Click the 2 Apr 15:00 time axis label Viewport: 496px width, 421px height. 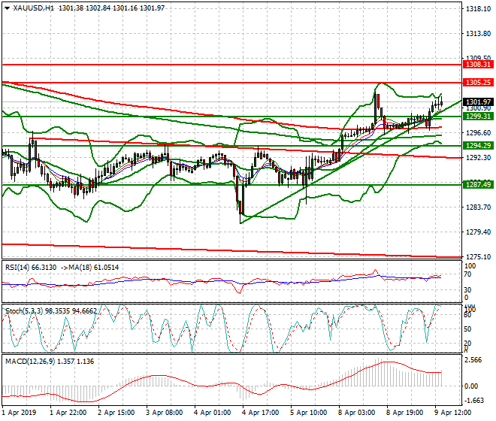(x=116, y=413)
